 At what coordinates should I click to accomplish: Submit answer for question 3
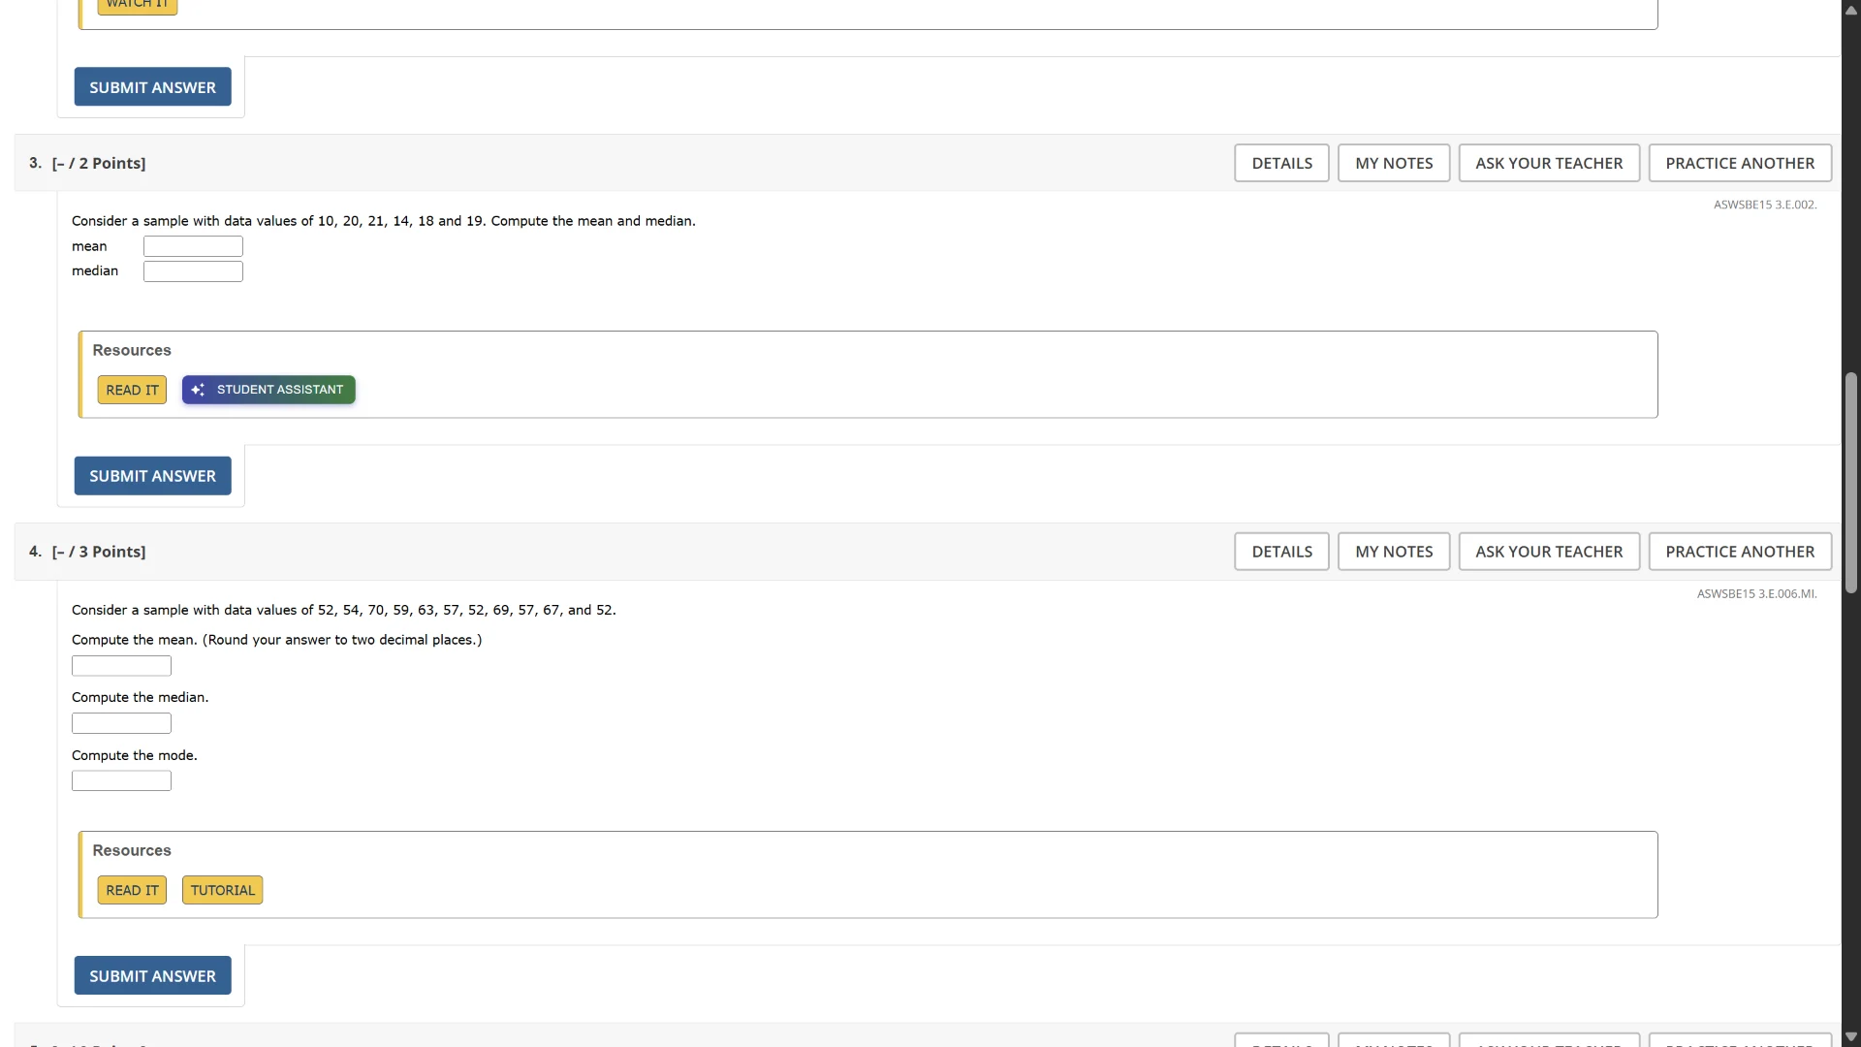(152, 476)
